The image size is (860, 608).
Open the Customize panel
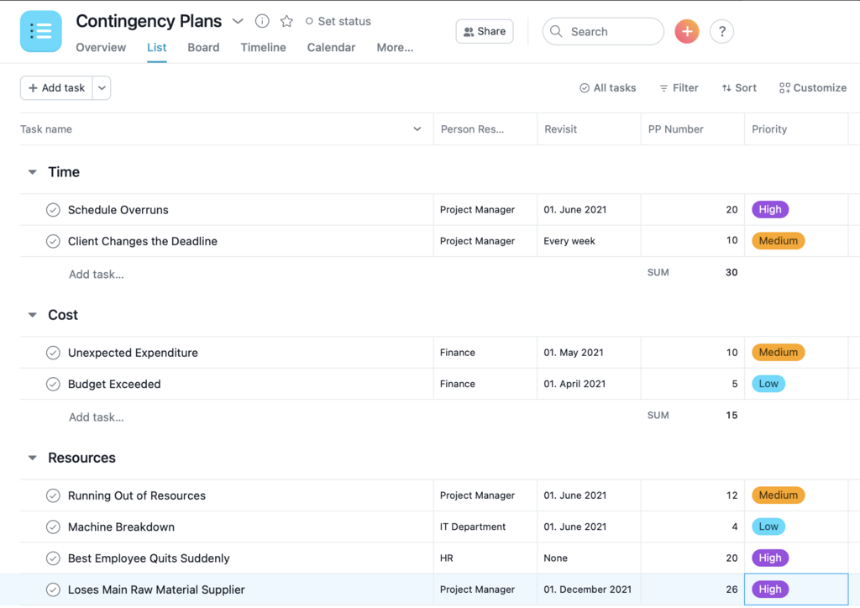point(812,88)
